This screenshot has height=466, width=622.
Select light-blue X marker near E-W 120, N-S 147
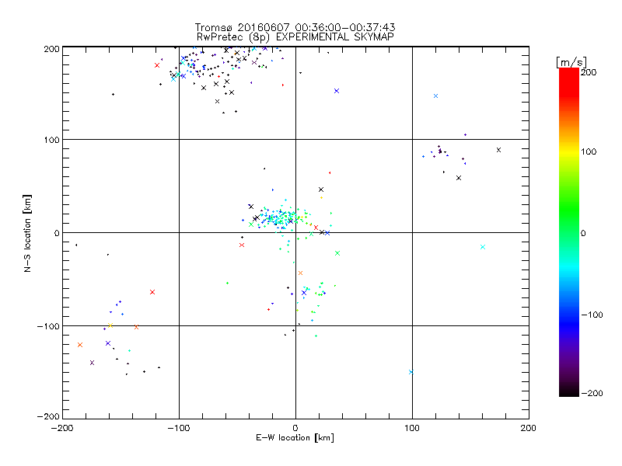pos(435,96)
